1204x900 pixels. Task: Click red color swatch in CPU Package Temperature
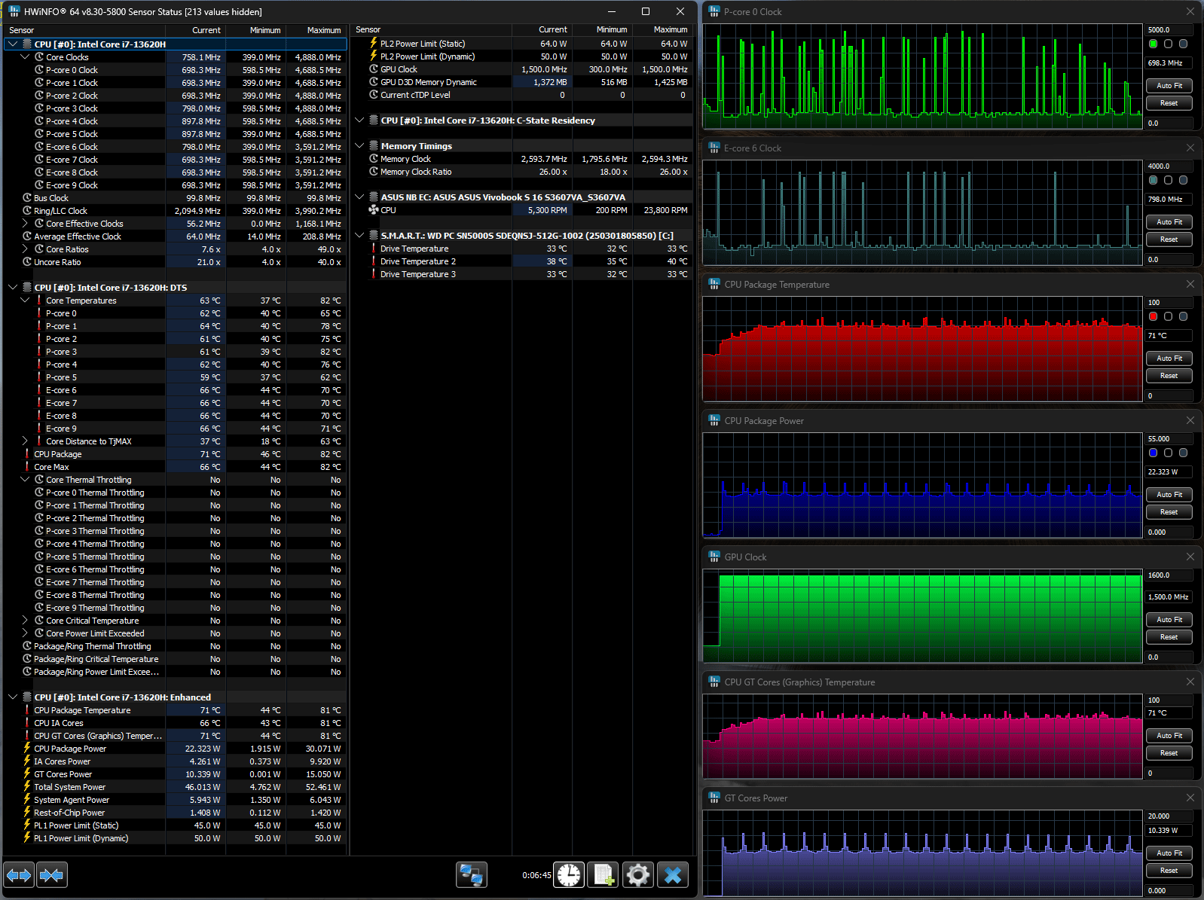click(1154, 317)
